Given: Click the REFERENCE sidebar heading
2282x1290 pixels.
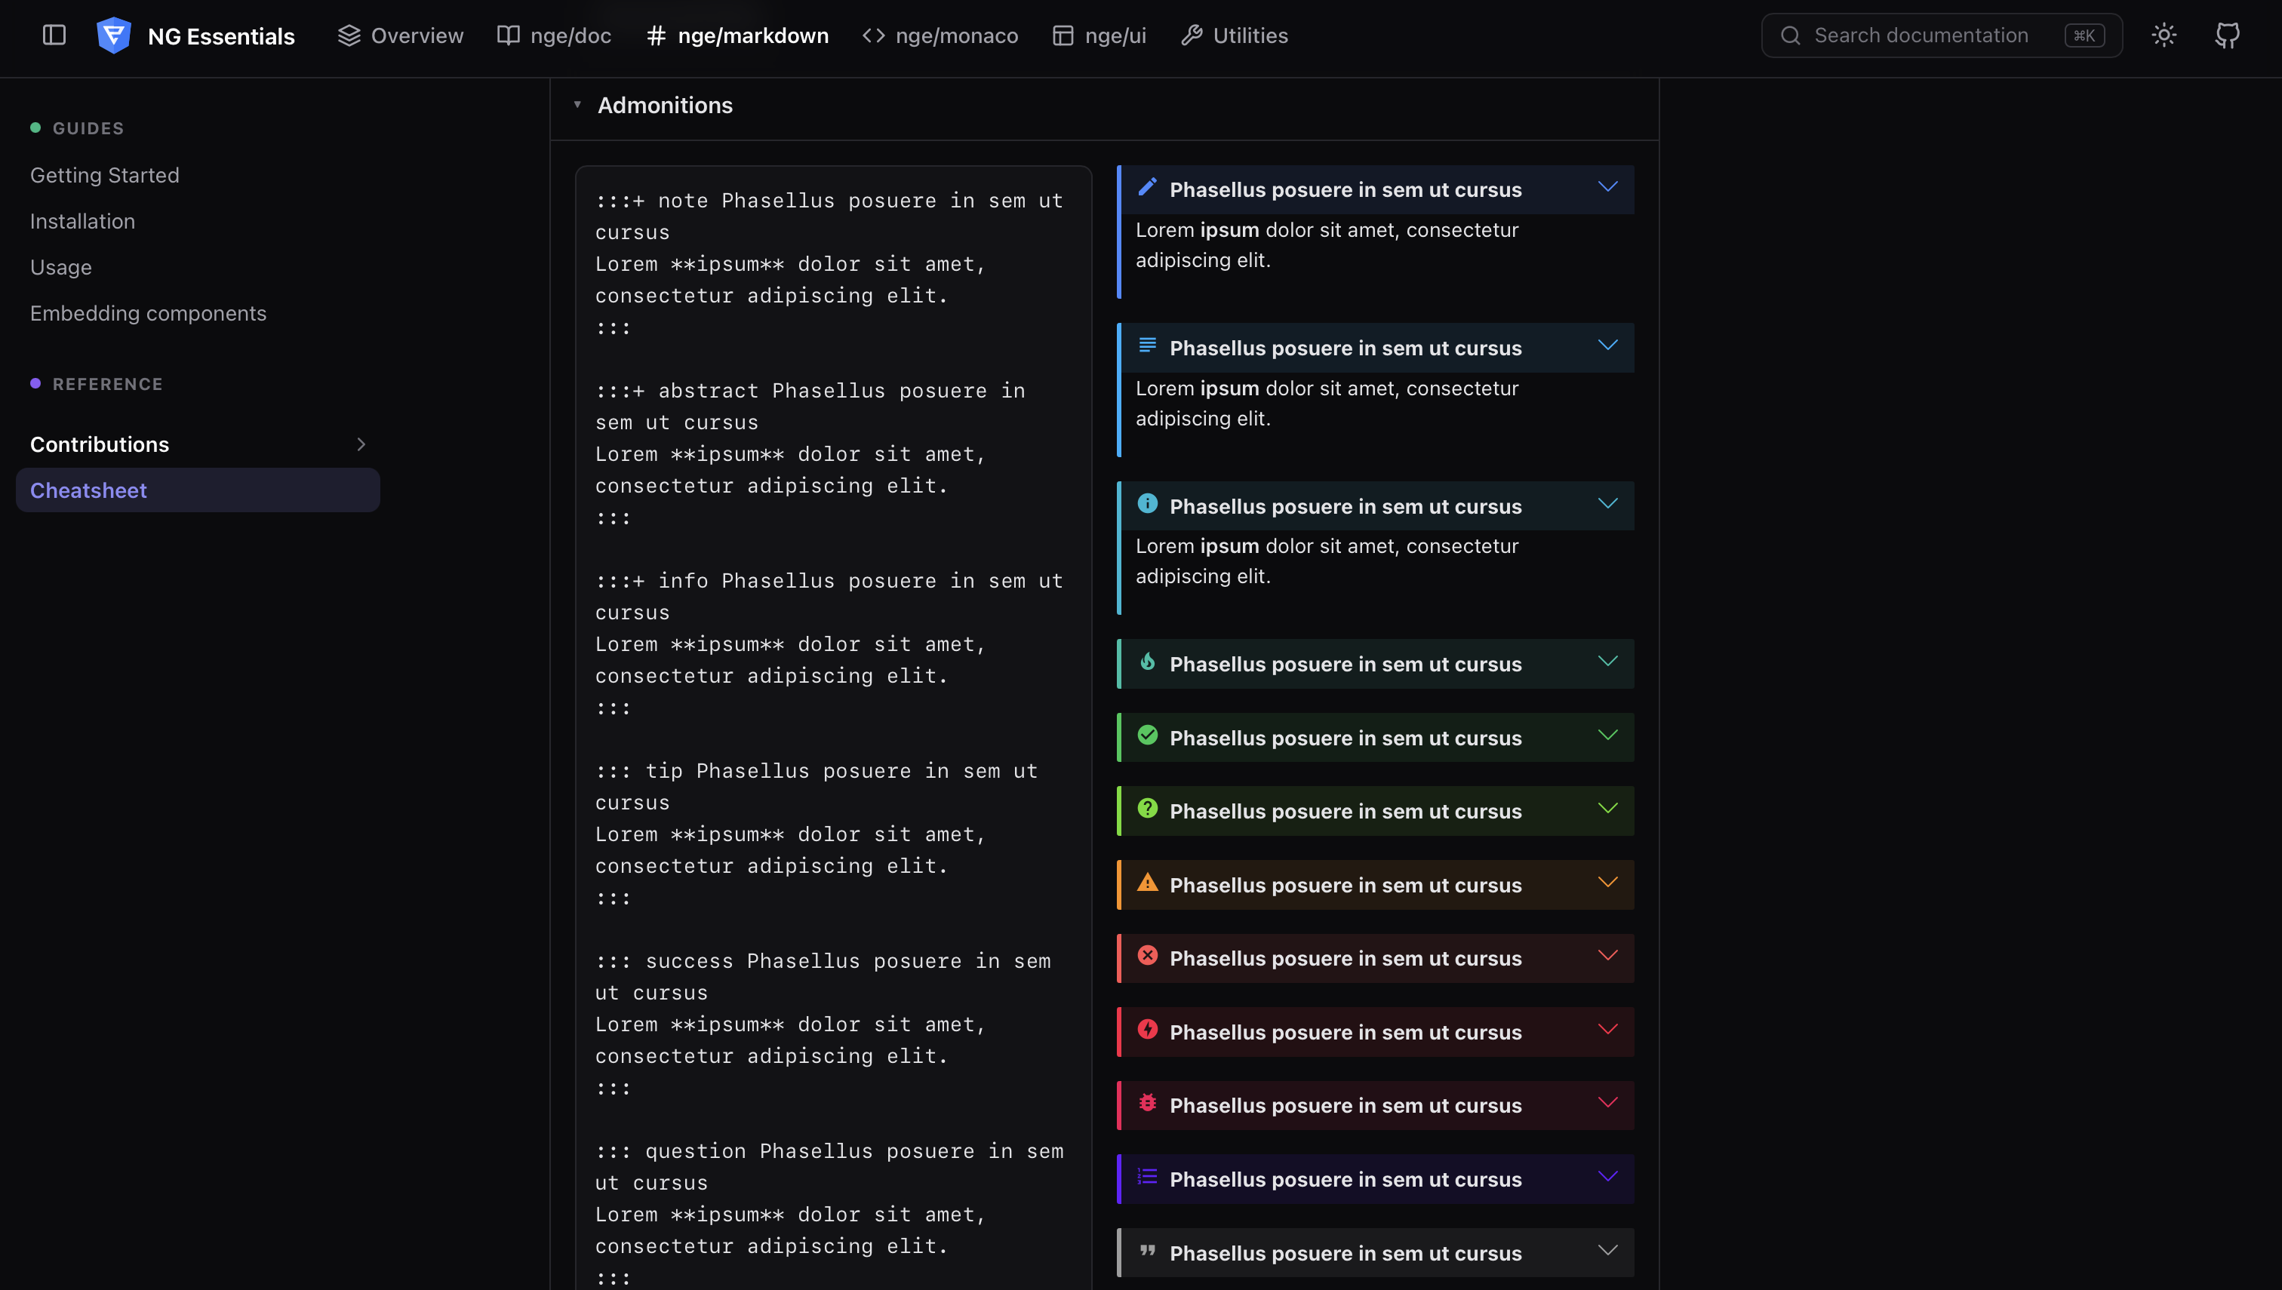Looking at the screenshot, I should click(x=107, y=385).
